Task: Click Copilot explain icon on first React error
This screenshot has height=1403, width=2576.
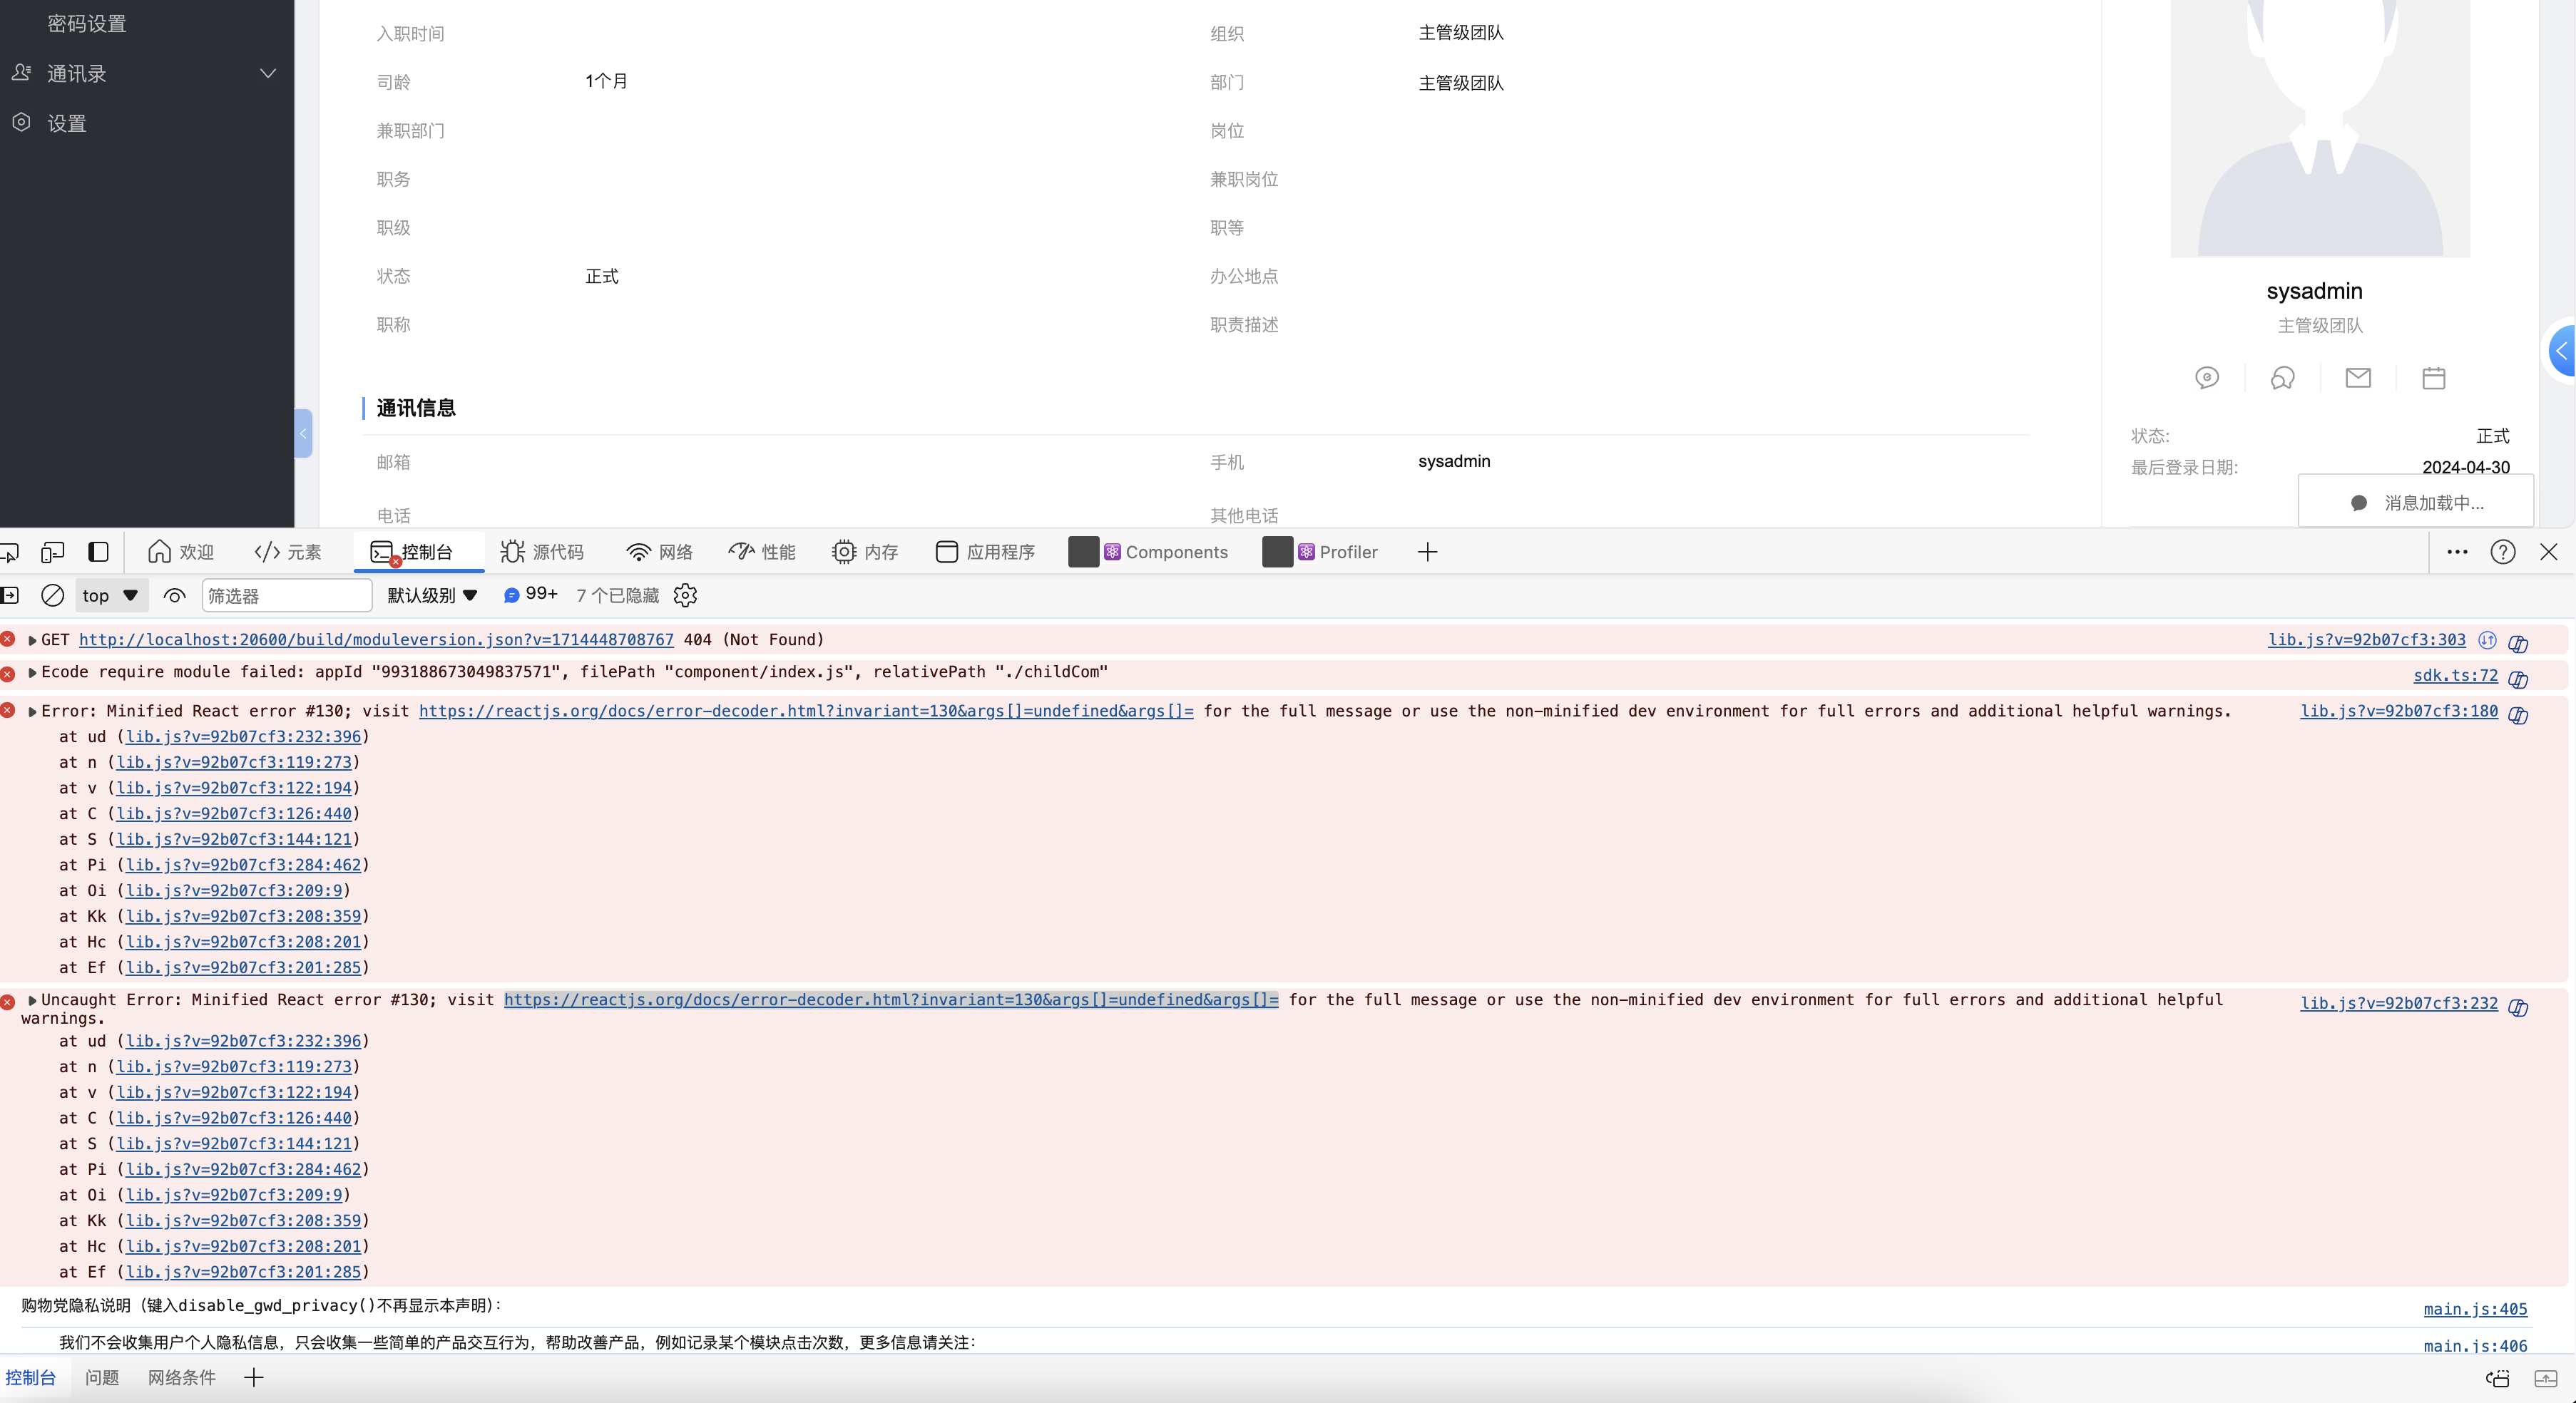Action: pyautogui.click(x=2518, y=716)
